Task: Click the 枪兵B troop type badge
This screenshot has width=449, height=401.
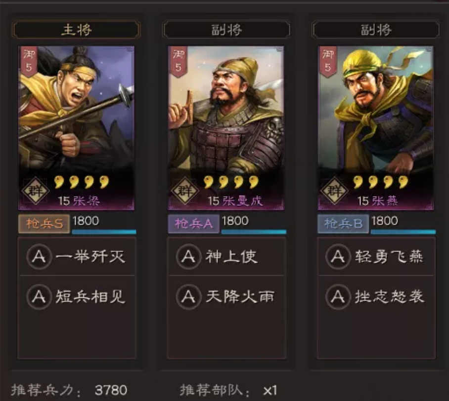Action: (343, 224)
